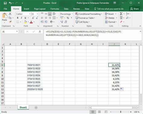Click the zoom in plus button
The width and height of the screenshot is (143, 114).
(131, 112)
